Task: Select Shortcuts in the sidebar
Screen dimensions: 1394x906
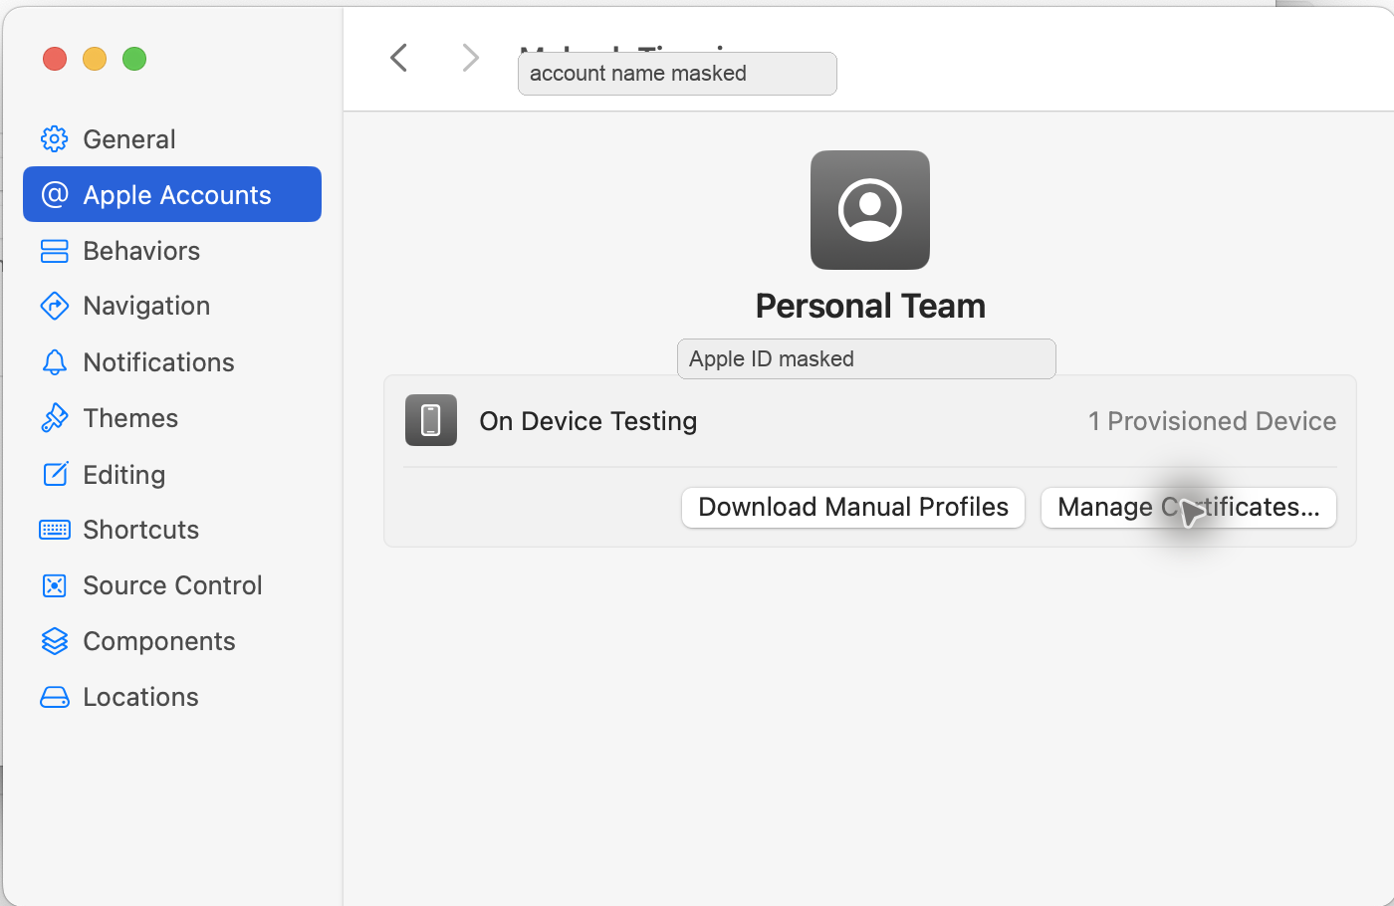Action: pos(172,530)
